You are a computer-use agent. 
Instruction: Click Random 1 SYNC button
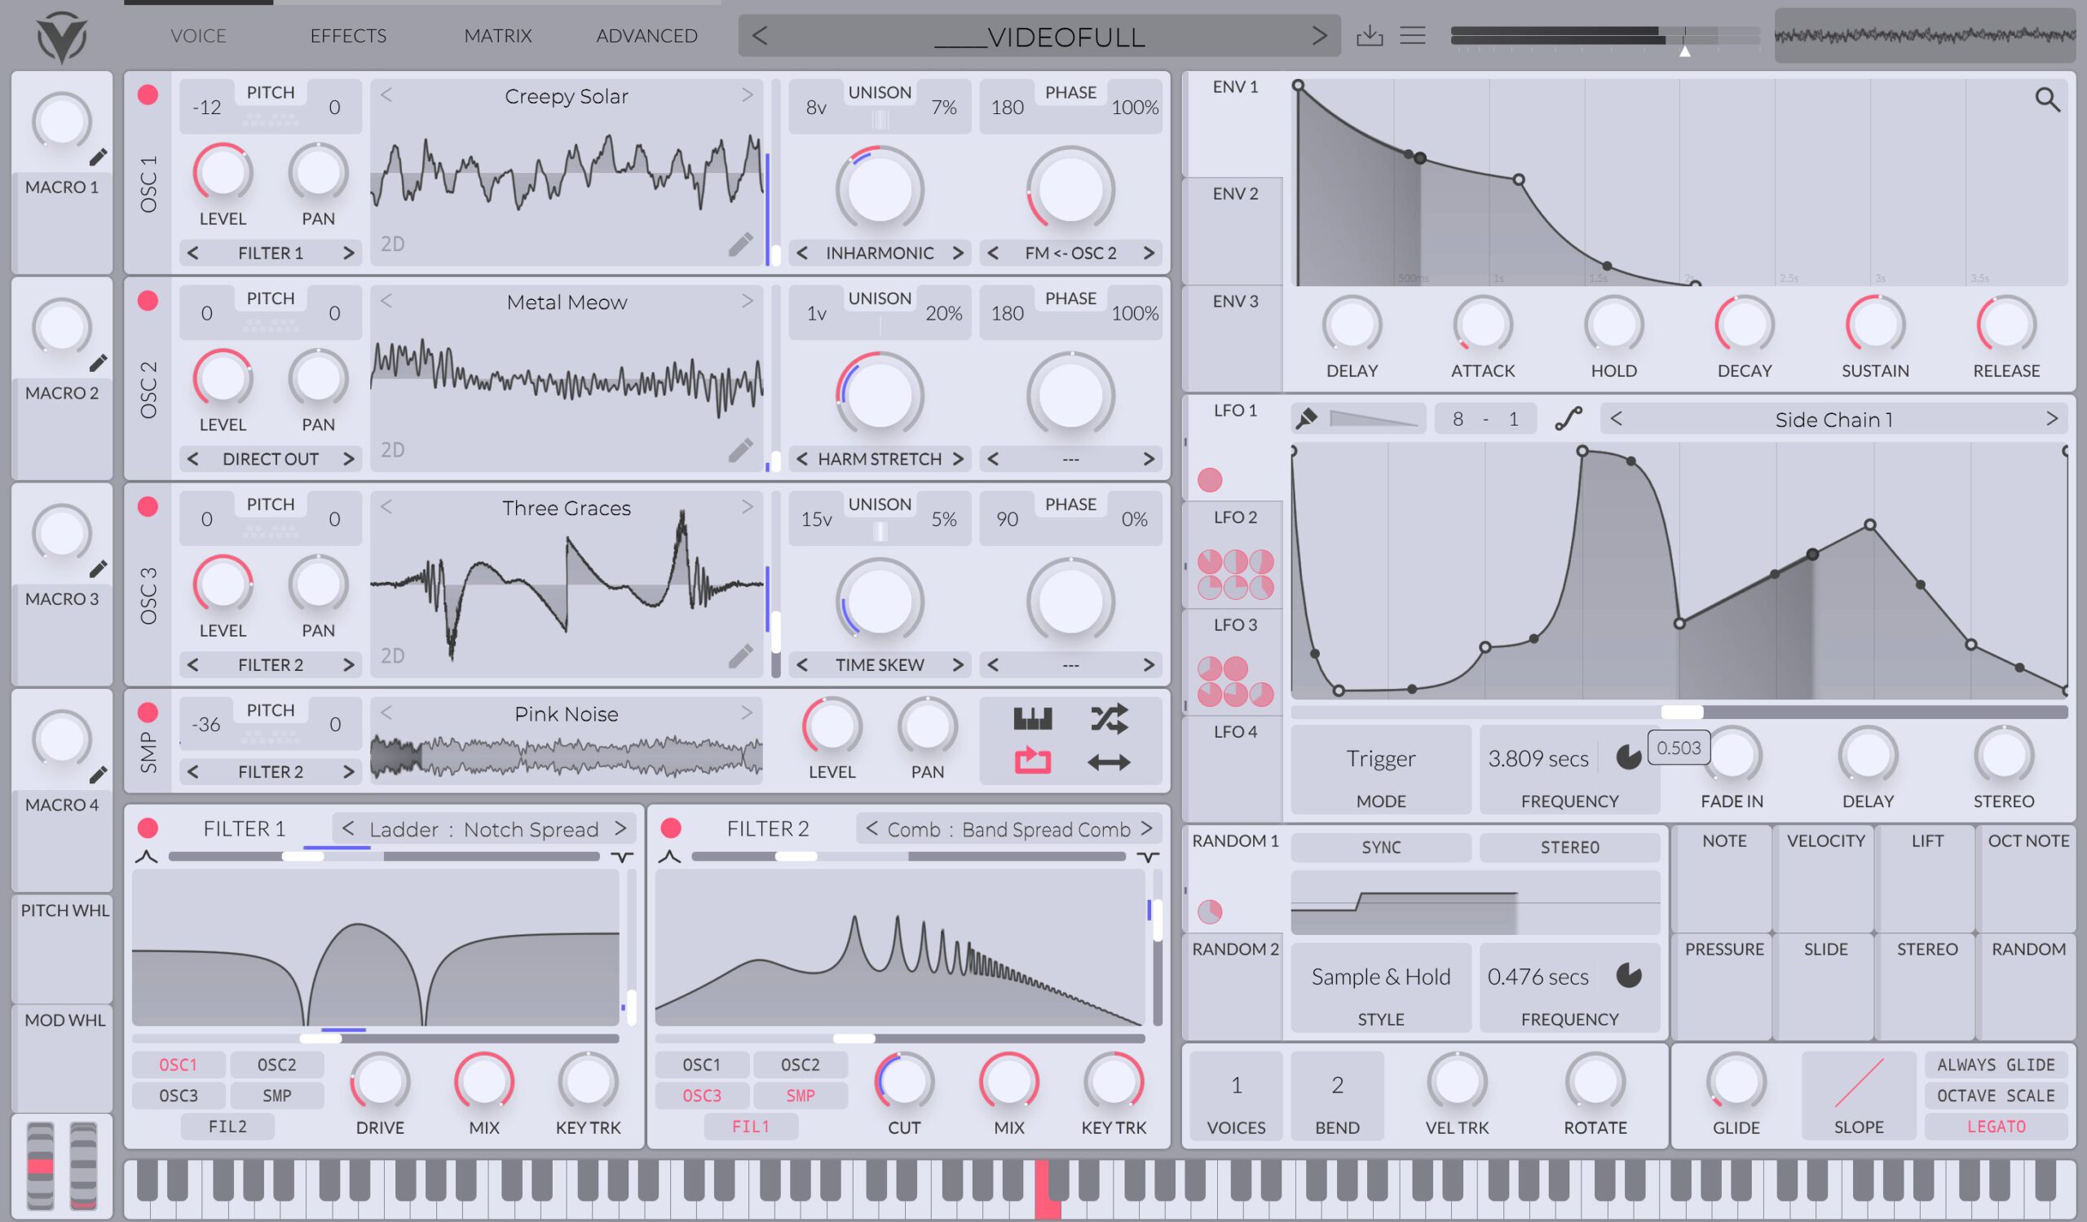[x=1380, y=847]
